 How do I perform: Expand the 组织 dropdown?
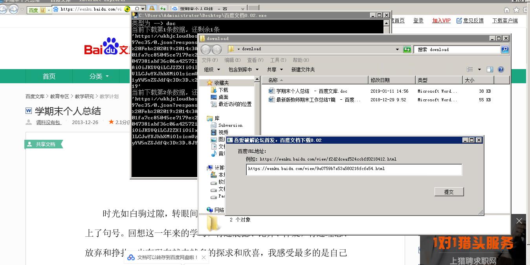(x=212, y=69)
